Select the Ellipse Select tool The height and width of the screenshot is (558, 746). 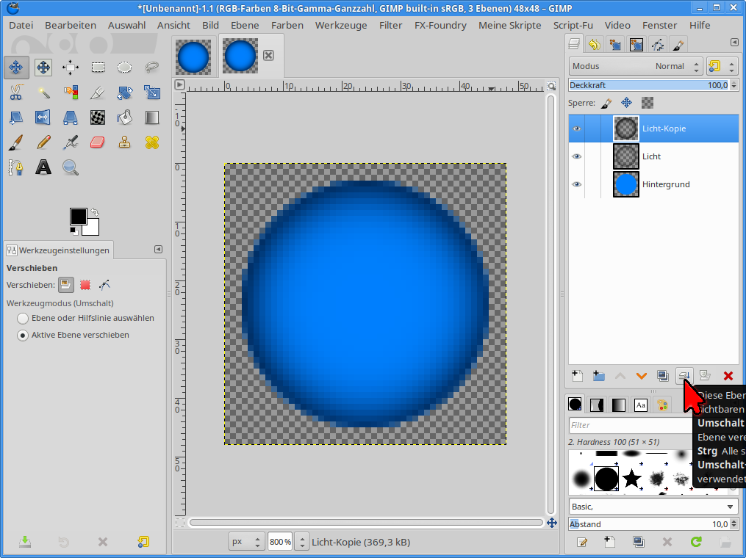(x=125, y=68)
